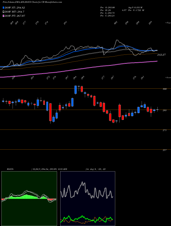
Task: Select the 'Pre V: 1.722 M' value
Action: (136, 10)
